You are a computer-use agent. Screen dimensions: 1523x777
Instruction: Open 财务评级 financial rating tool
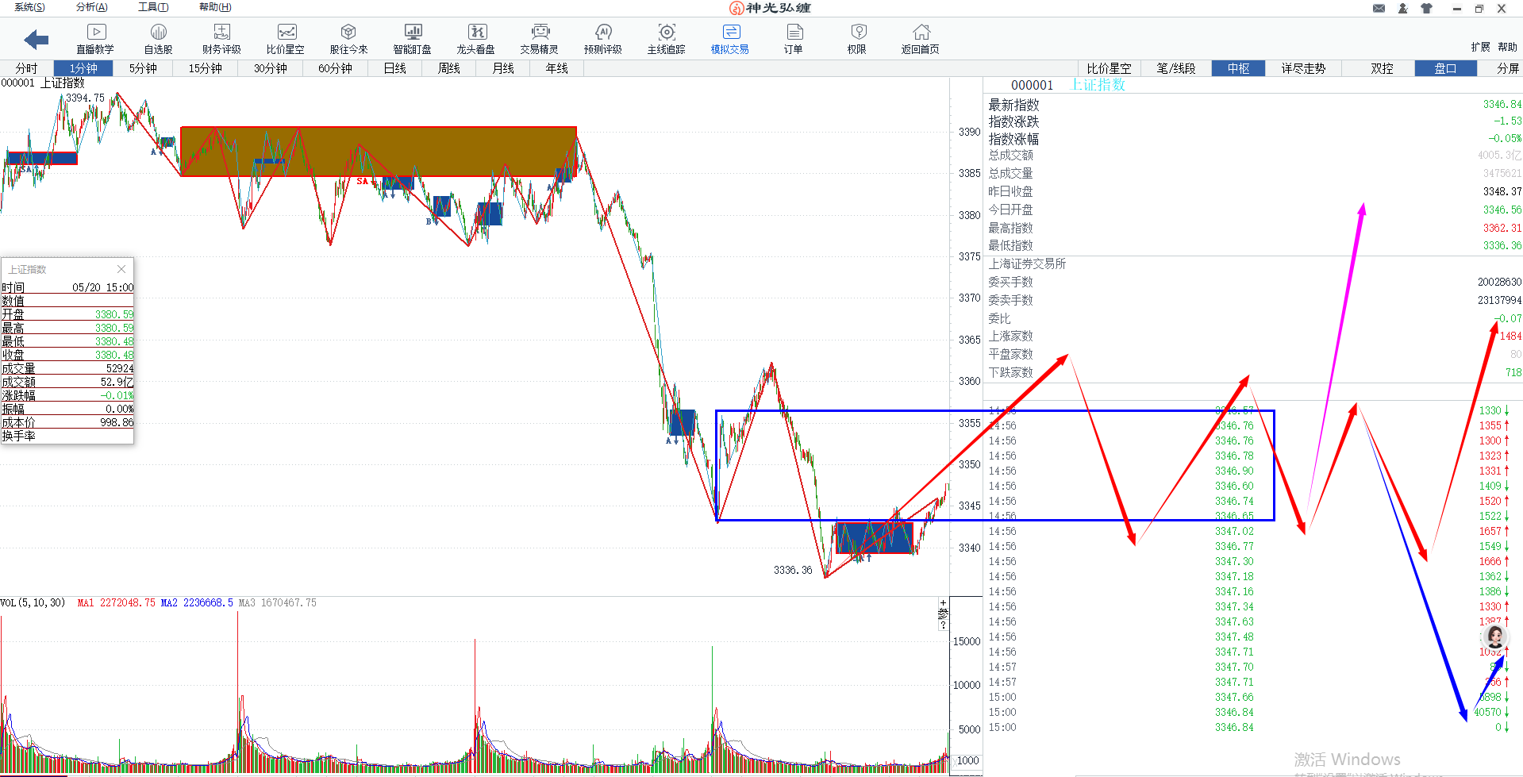(221, 38)
